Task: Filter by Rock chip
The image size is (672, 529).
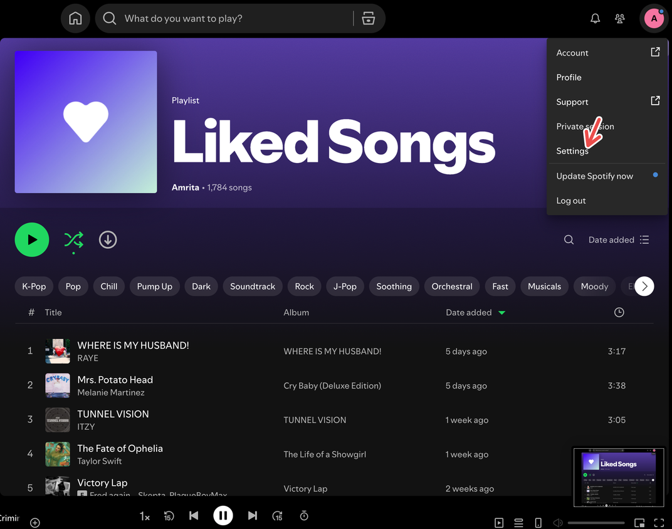Action: [304, 286]
